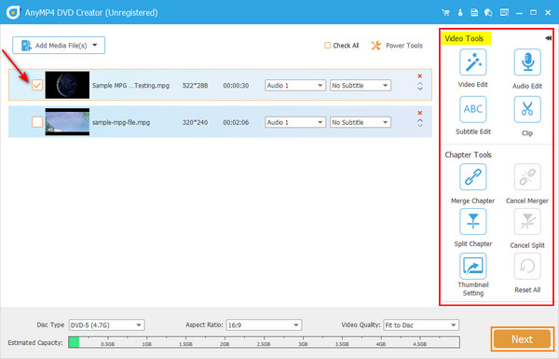Open the Disc Type dropdown
The width and height of the screenshot is (559, 359).
tap(106, 325)
